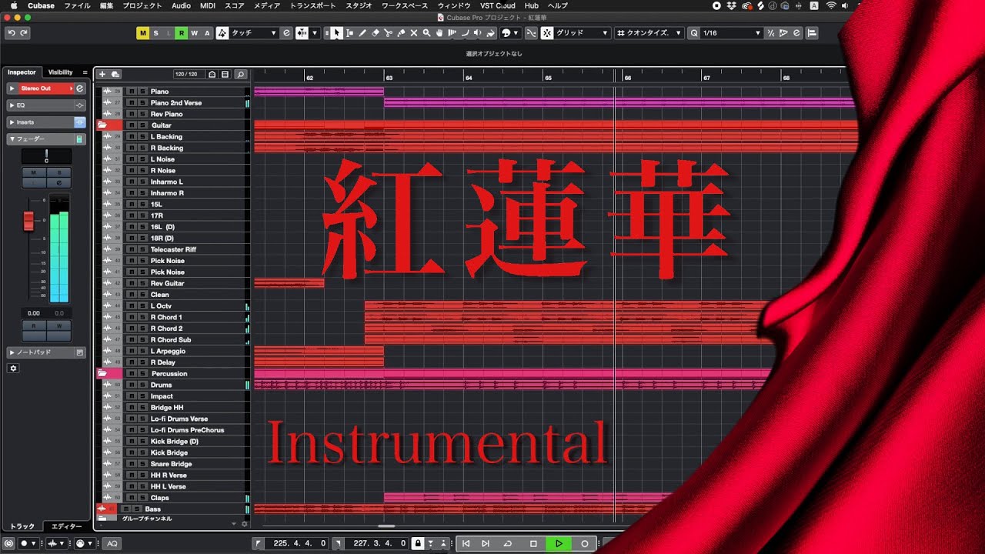The image size is (985, 554).
Task: Switch to the エディター tab at bottom
Action: [65, 526]
